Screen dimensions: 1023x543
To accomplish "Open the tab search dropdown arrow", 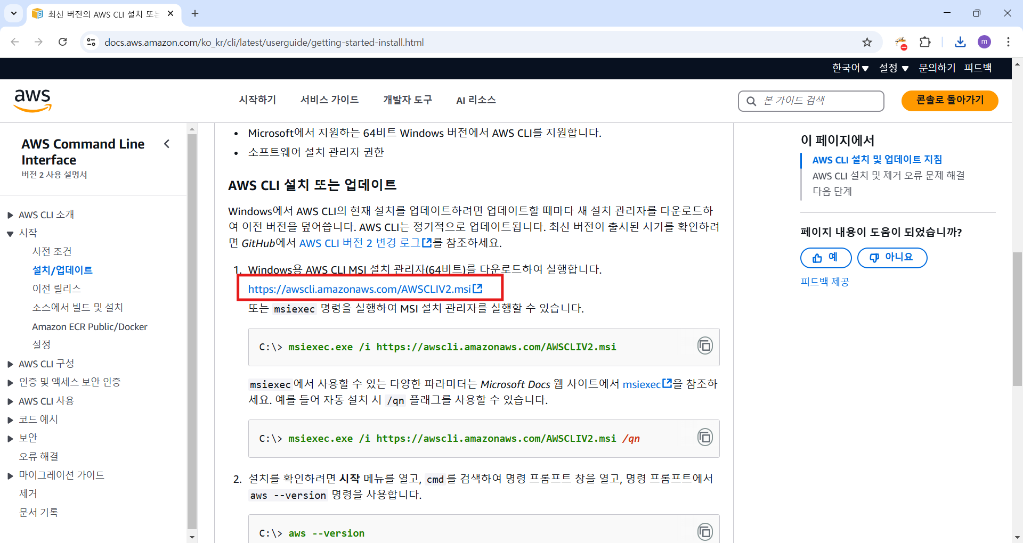I will [14, 13].
